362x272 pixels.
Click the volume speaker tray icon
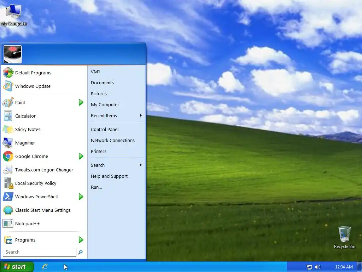(318, 267)
